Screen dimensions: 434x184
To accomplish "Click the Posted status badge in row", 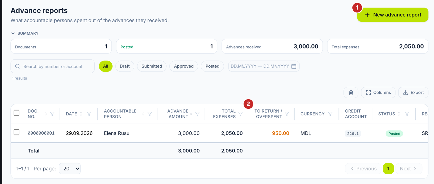I will pyautogui.click(x=394, y=134).
